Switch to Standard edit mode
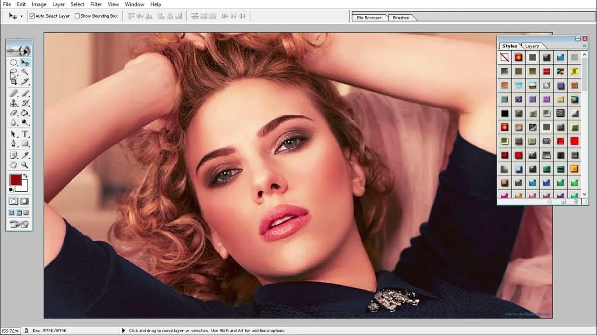The height and width of the screenshot is (335, 597). (x=14, y=201)
